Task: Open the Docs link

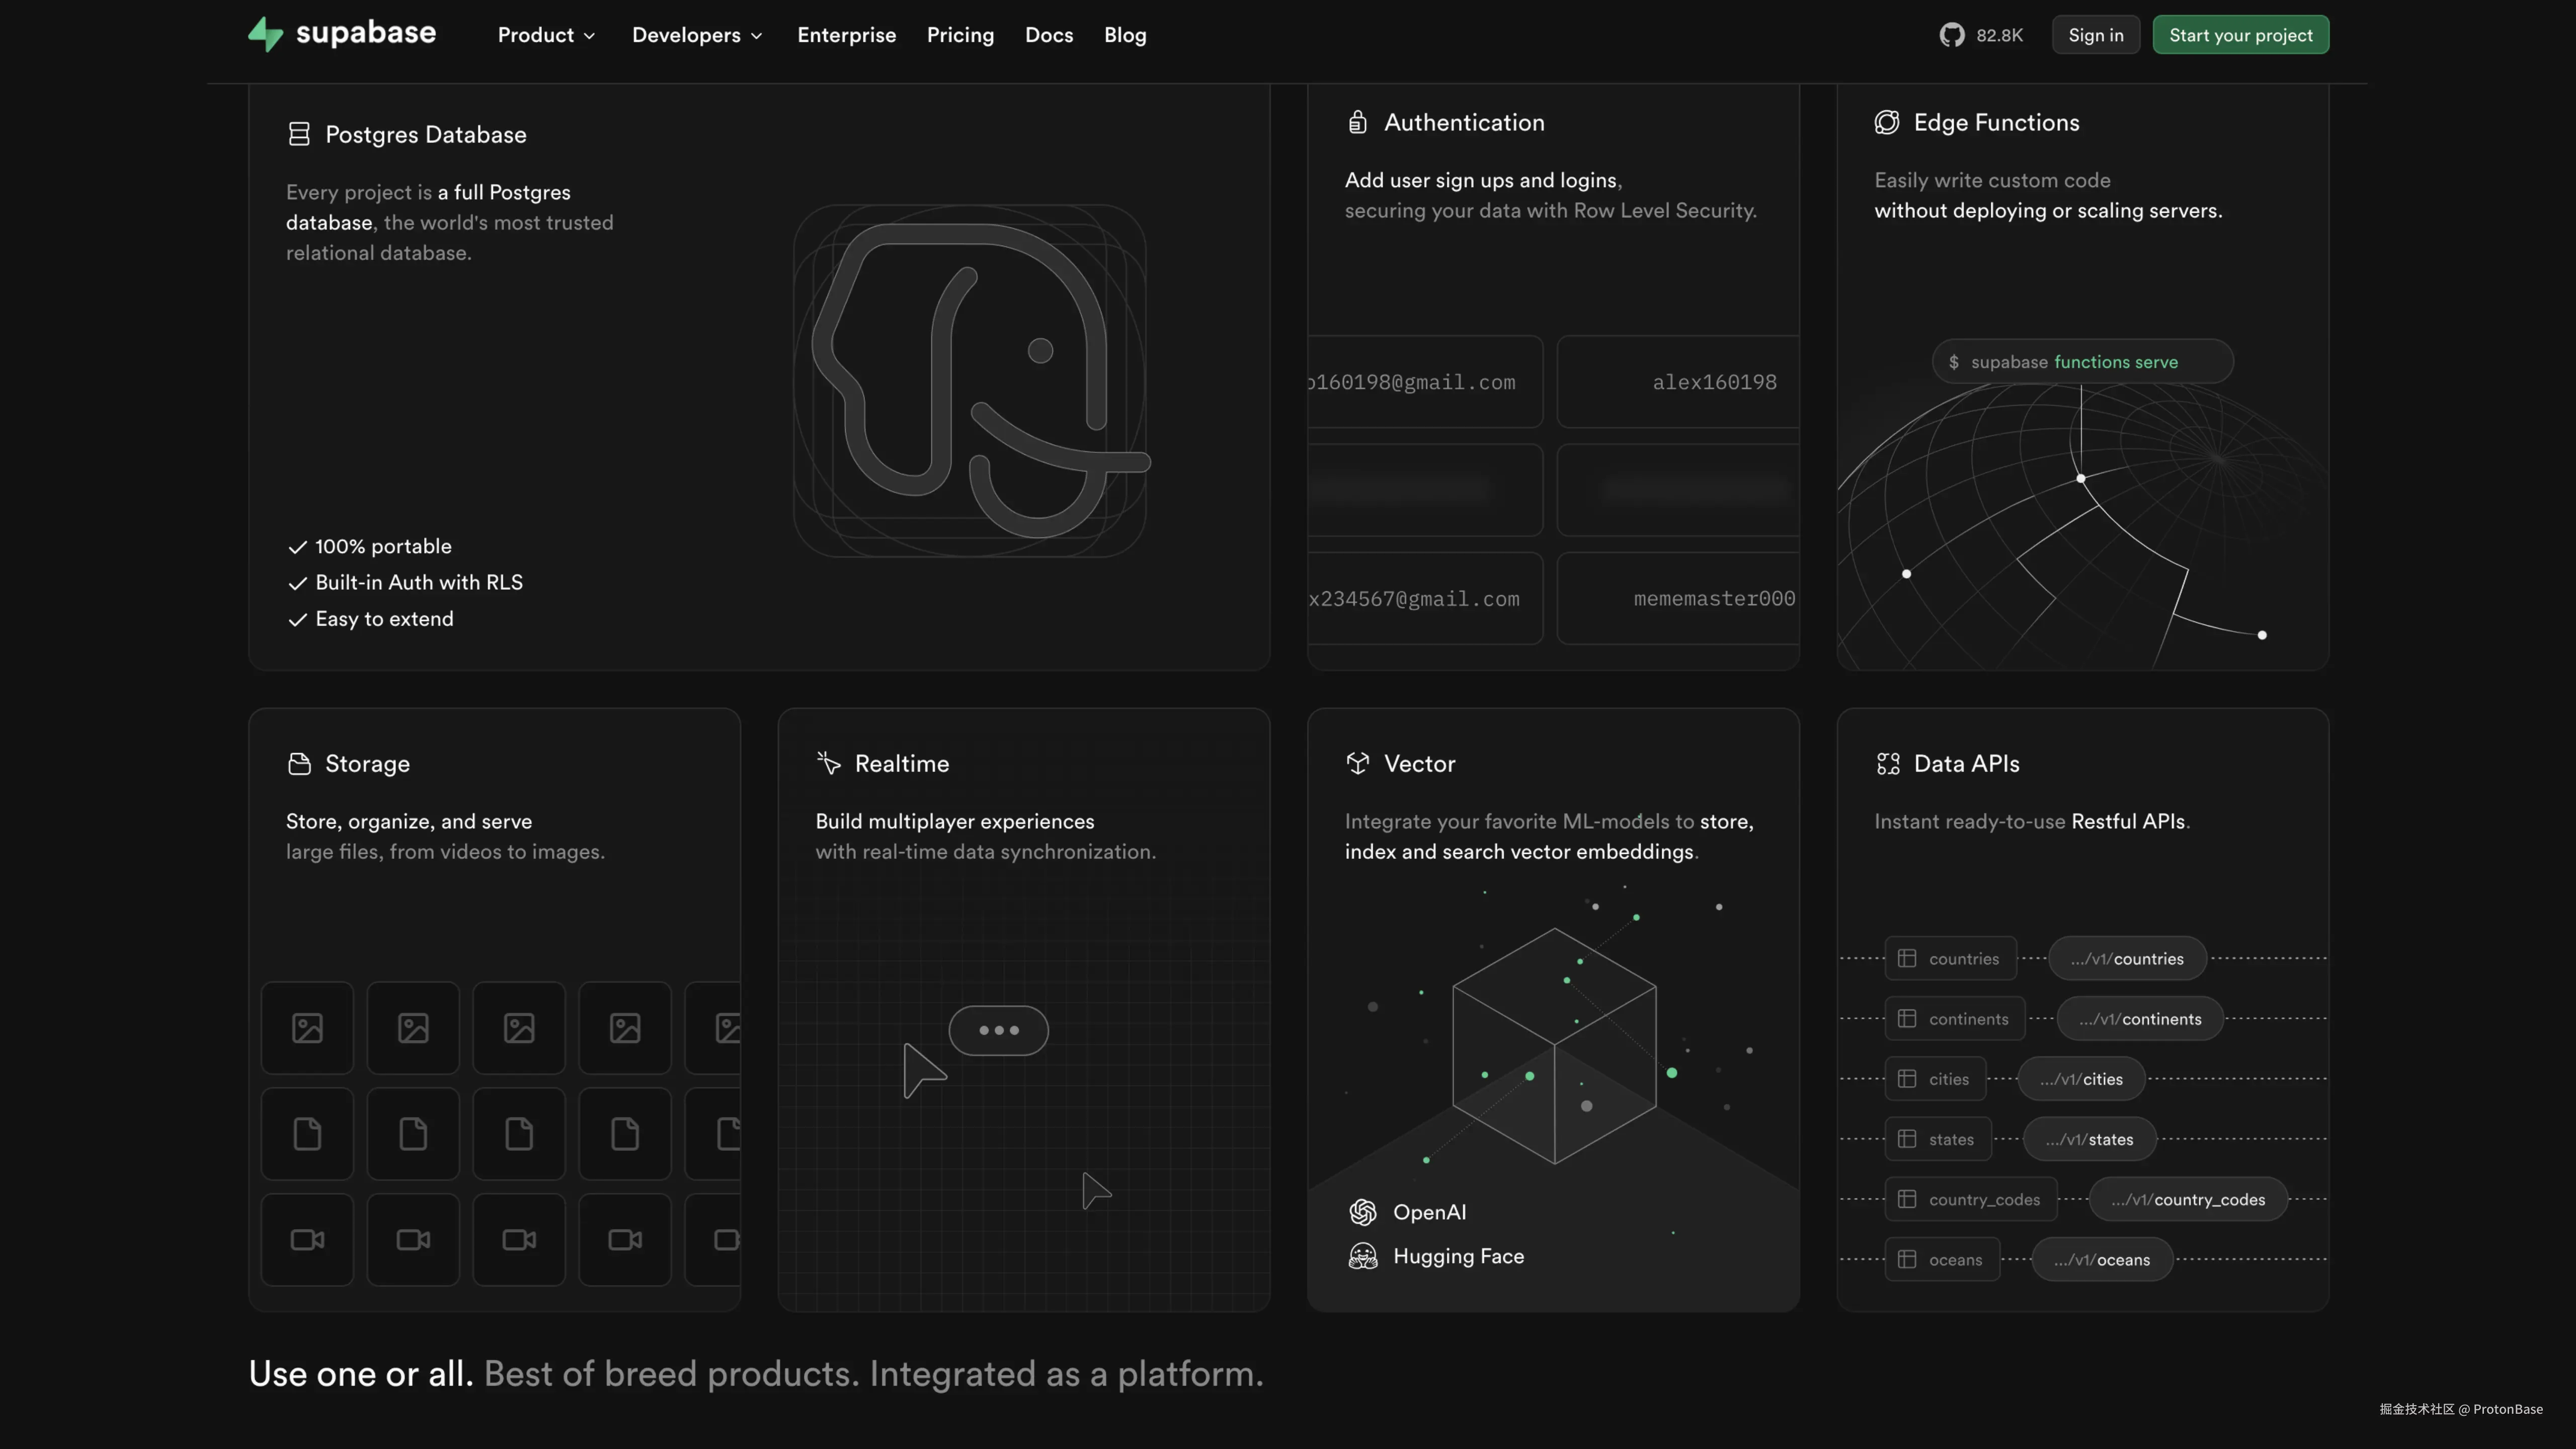Action: pos(1048,35)
